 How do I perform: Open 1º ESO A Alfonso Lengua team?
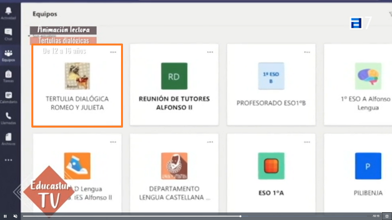pyautogui.click(x=366, y=103)
